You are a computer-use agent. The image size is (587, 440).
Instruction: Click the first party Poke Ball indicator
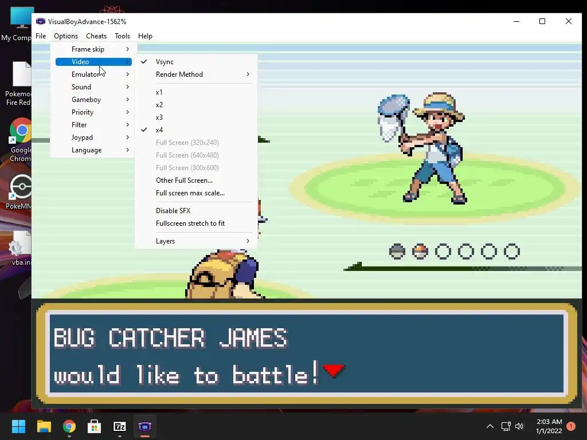(397, 252)
